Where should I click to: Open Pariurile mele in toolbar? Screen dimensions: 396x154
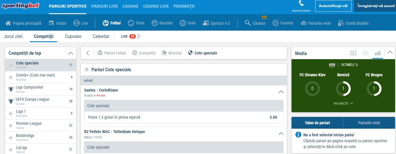tap(315, 23)
